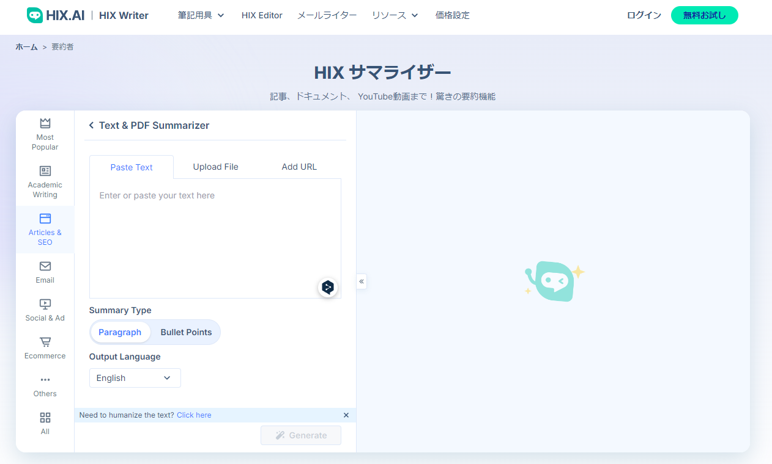
Task: Open the Others category in the sidebar
Action: pos(45,385)
